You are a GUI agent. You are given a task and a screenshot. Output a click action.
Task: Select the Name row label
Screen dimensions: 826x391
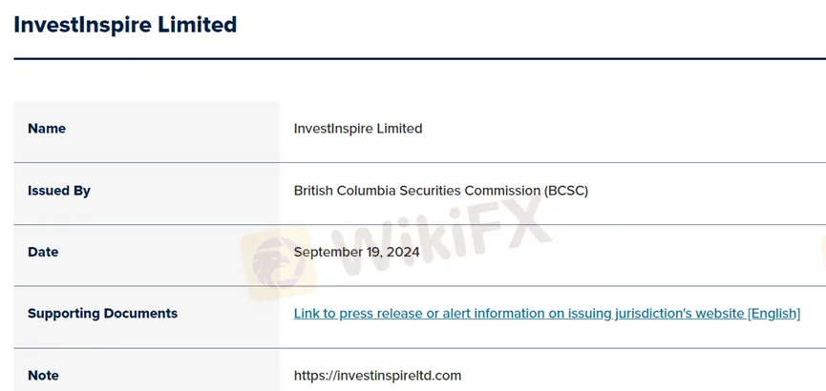pyautogui.click(x=47, y=129)
